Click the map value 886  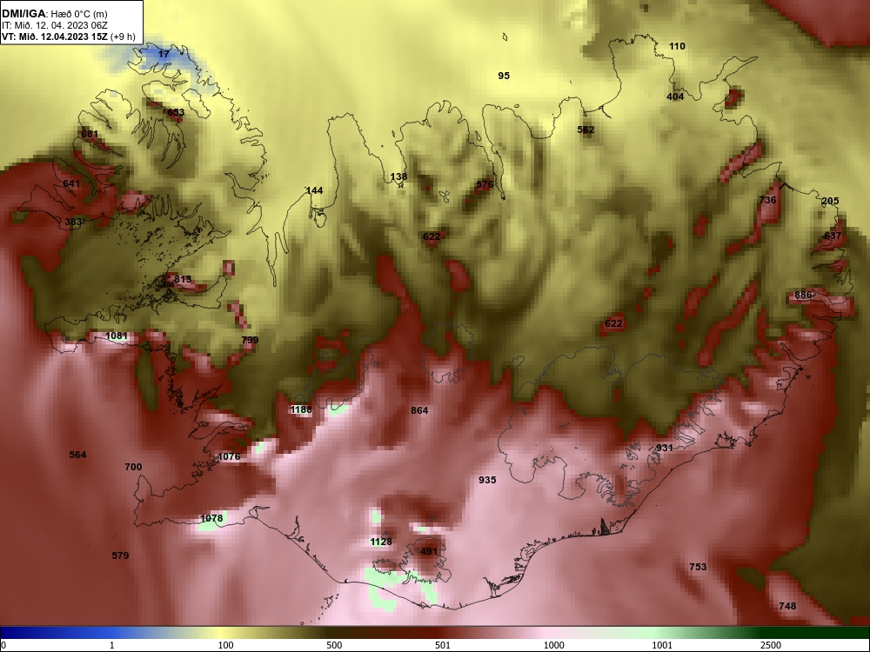pos(803,295)
